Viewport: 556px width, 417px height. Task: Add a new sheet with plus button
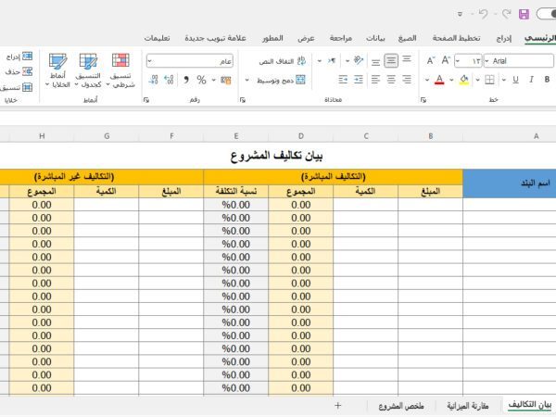338,405
